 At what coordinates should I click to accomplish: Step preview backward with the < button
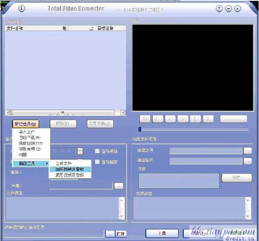click(170, 119)
